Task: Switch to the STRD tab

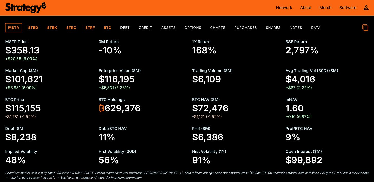Action: 33,28
